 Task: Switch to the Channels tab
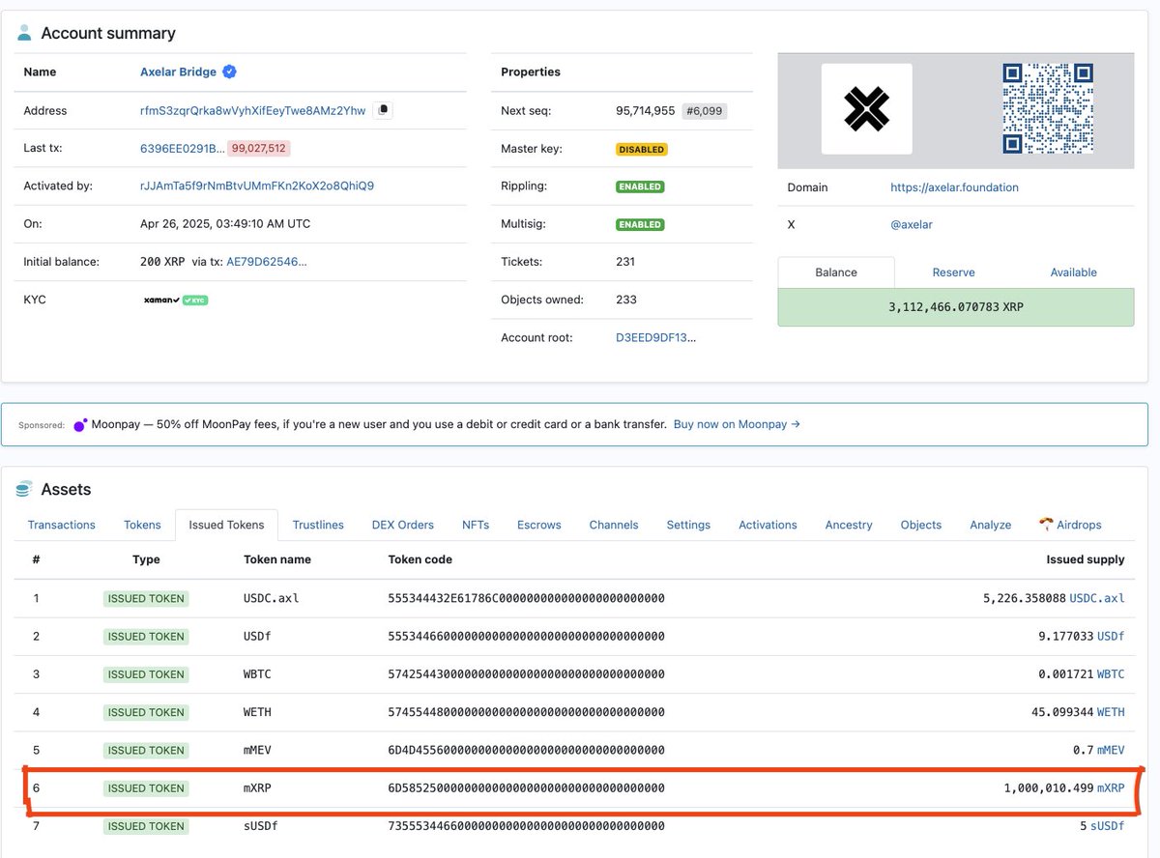[614, 525]
